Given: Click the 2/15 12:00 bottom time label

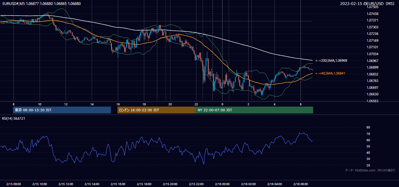Looking at the screenshot, I should (66, 184).
